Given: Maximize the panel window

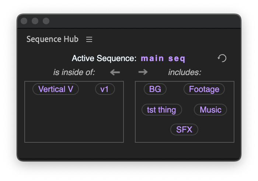Looking at the screenshot, I should coord(46,21).
